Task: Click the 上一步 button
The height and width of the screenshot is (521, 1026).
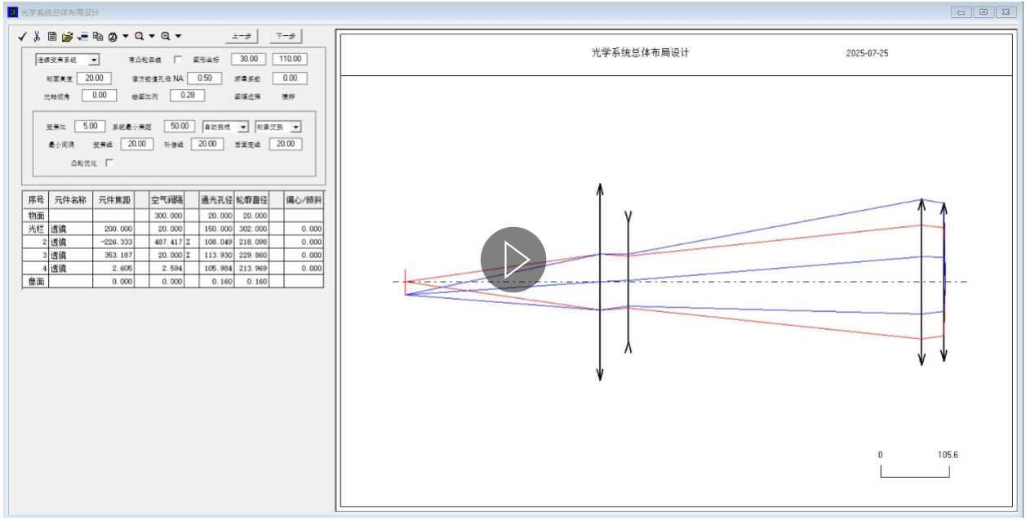Action: click(x=242, y=36)
